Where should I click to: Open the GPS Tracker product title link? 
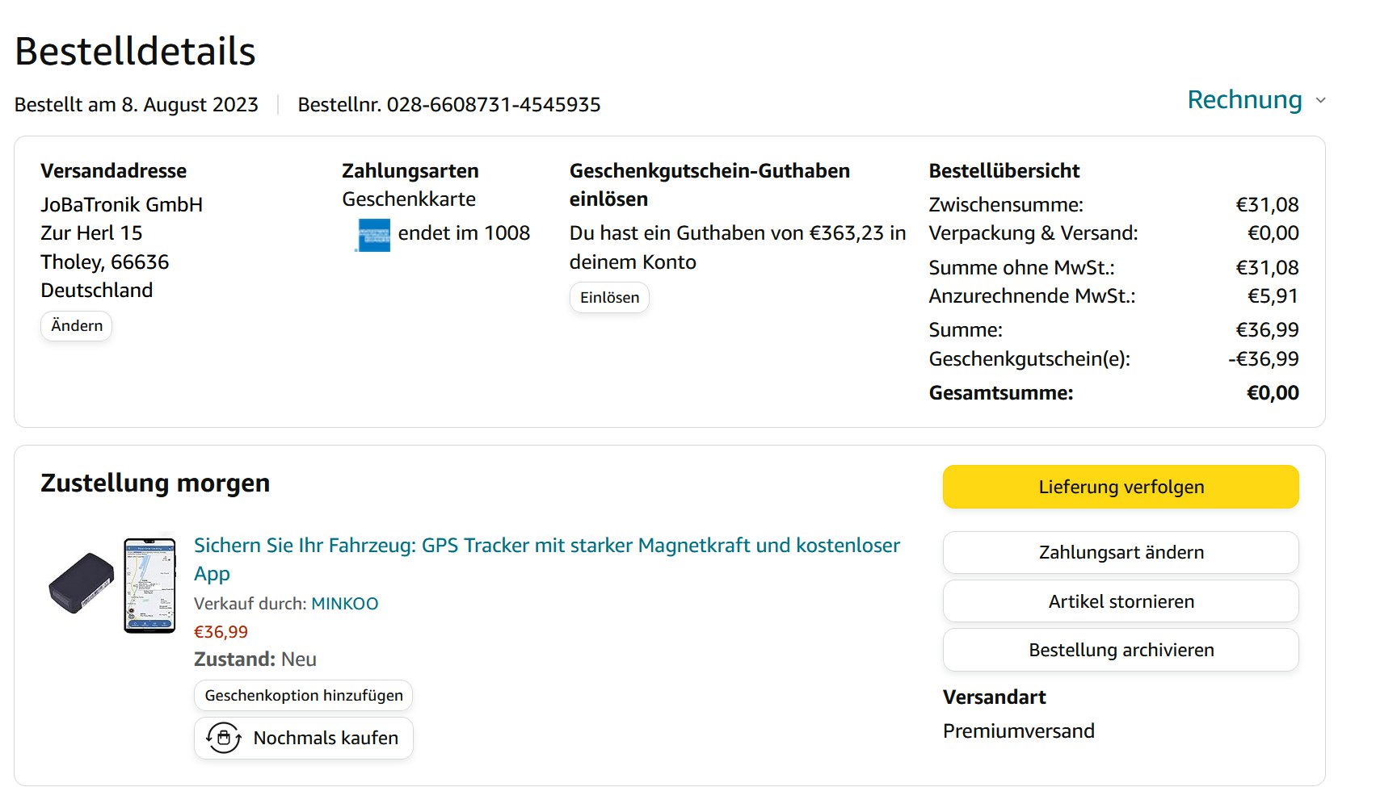pyautogui.click(x=546, y=546)
